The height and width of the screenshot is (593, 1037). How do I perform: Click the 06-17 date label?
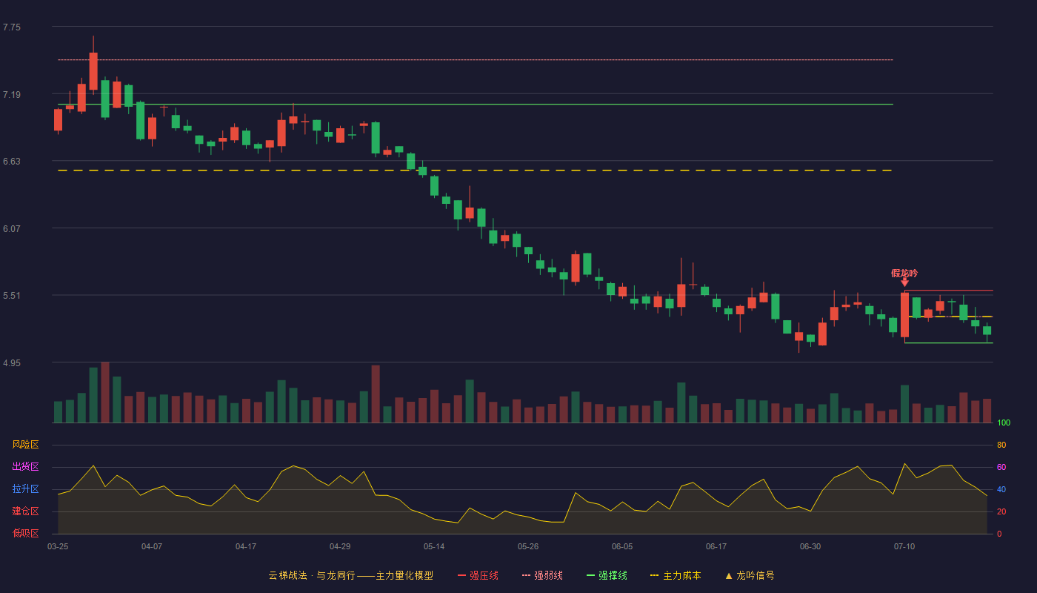click(716, 546)
